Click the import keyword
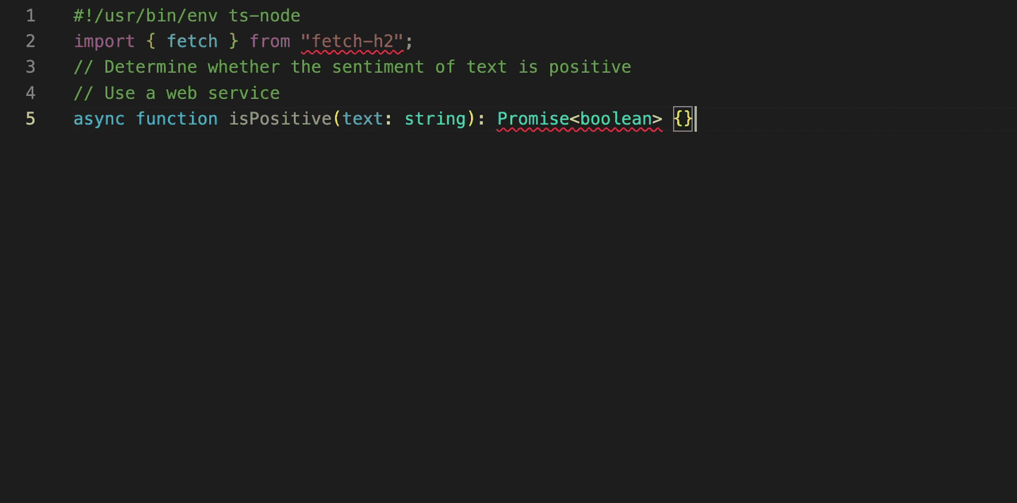This screenshot has height=503, width=1017. pyautogui.click(x=105, y=41)
